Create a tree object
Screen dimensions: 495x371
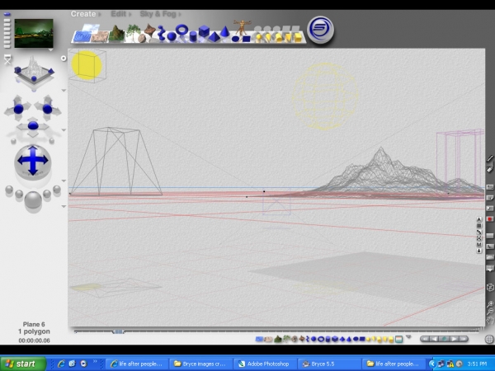tap(133, 32)
